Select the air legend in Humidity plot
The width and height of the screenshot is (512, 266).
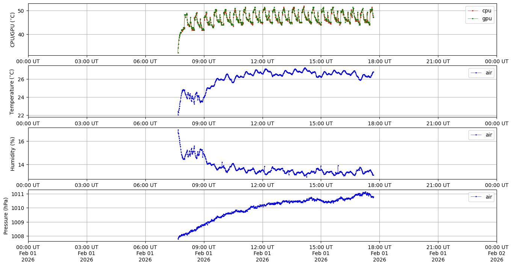pos(489,135)
